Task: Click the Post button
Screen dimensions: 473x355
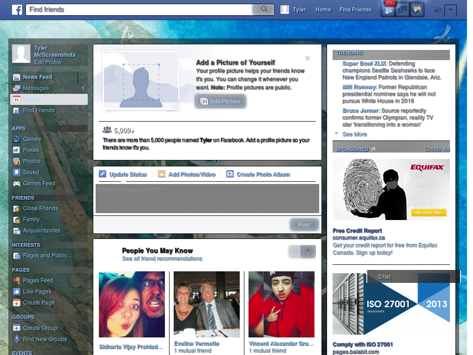Action: [x=304, y=225]
